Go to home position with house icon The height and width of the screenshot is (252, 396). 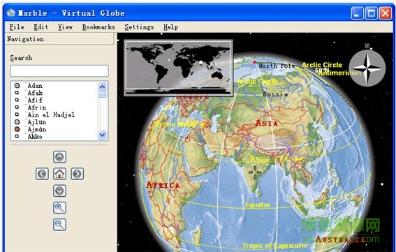pyautogui.click(x=59, y=174)
